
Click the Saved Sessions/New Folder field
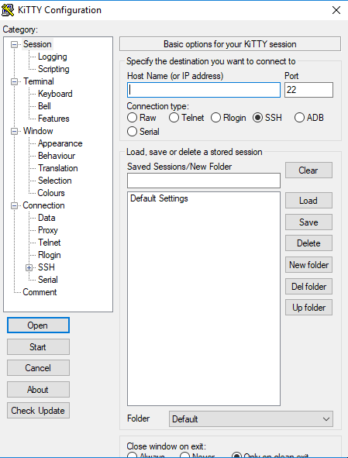click(x=204, y=181)
